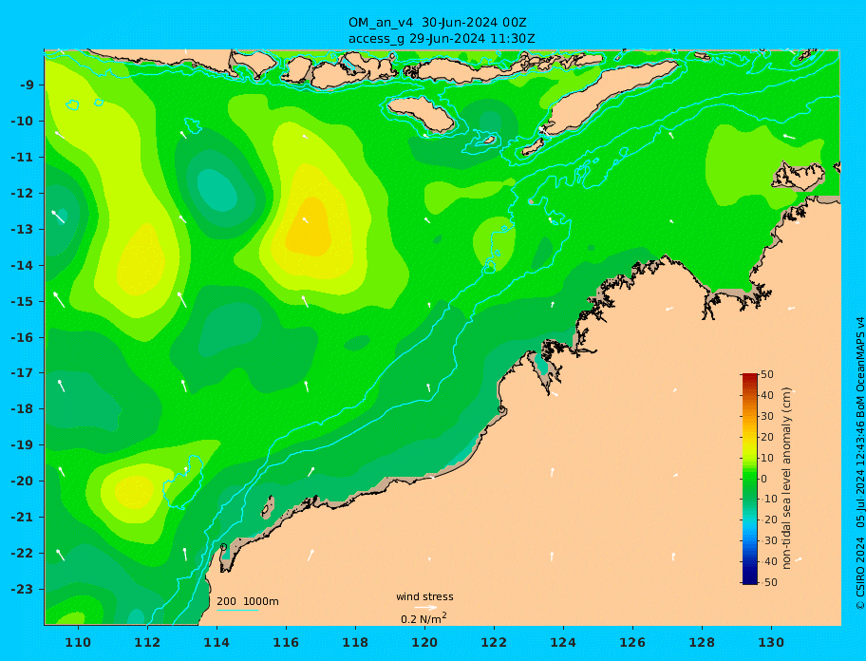The height and width of the screenshot is (661, 866).
Task: Click the "0.2 N/m2" scale text
Action: (424, 618)
